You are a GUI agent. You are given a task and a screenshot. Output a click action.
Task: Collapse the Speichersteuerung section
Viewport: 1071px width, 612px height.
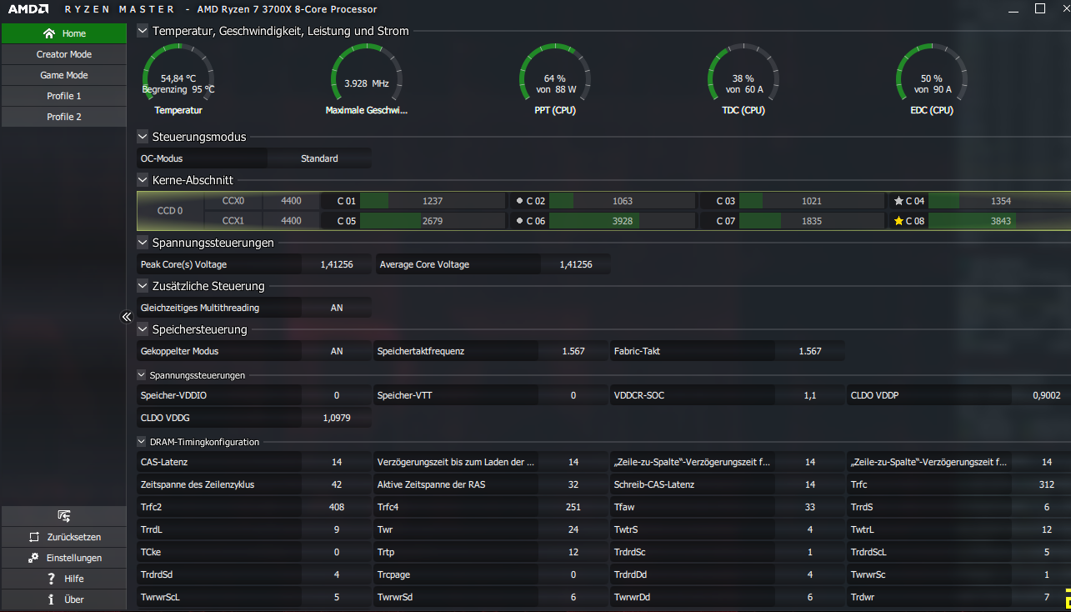click(x=143, y=329)
